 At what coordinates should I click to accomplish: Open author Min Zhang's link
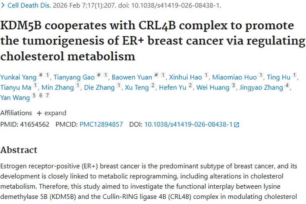point(58,87)
